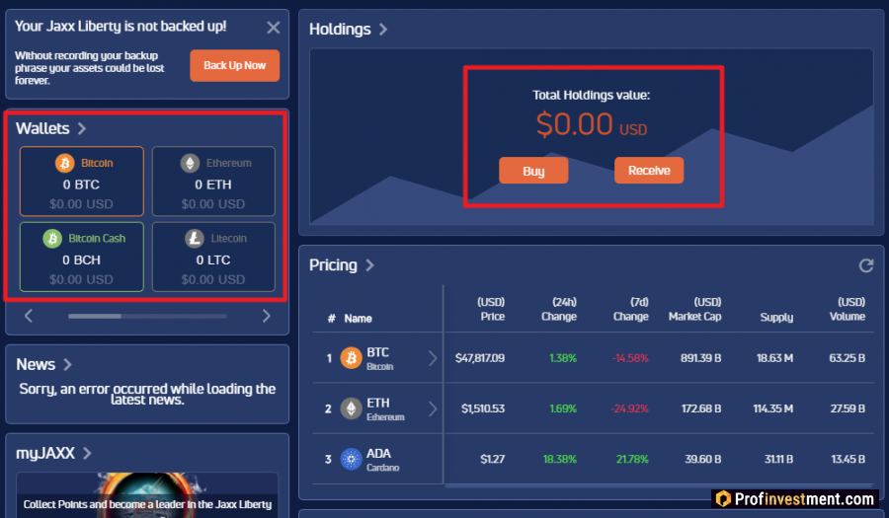
Task: Click the Buy button in Holdings
Action: click(x=533, y=171)
